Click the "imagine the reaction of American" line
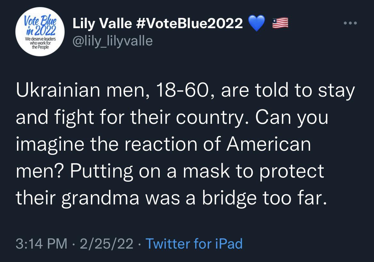This screenshot has width=374, height=262. (x=163, y=144)
